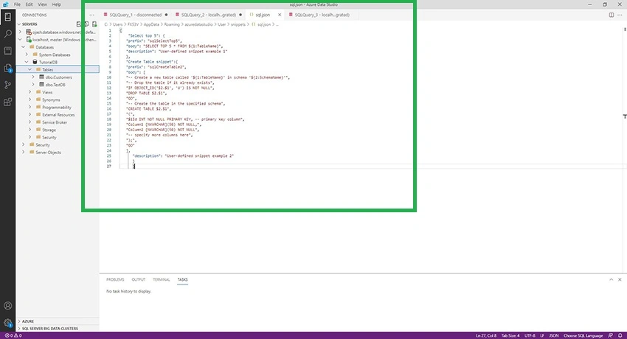Collapse the TutorialDB node
This screenshot has width=627, height=339.
pyautogui.click(x=27, y=63)
